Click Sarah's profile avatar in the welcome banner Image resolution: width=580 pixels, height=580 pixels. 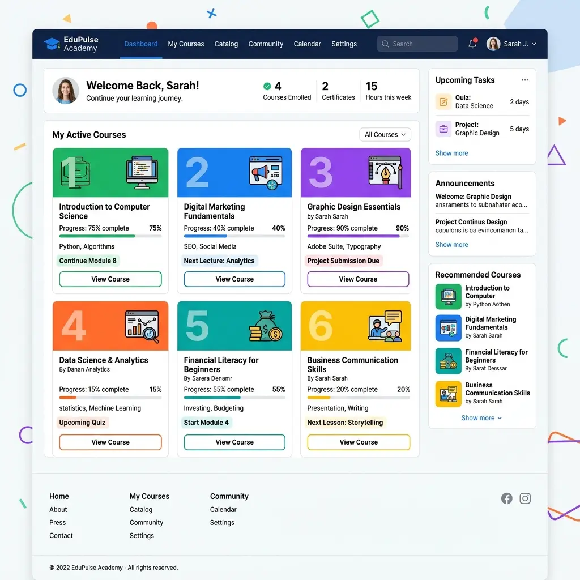point(66,91)
